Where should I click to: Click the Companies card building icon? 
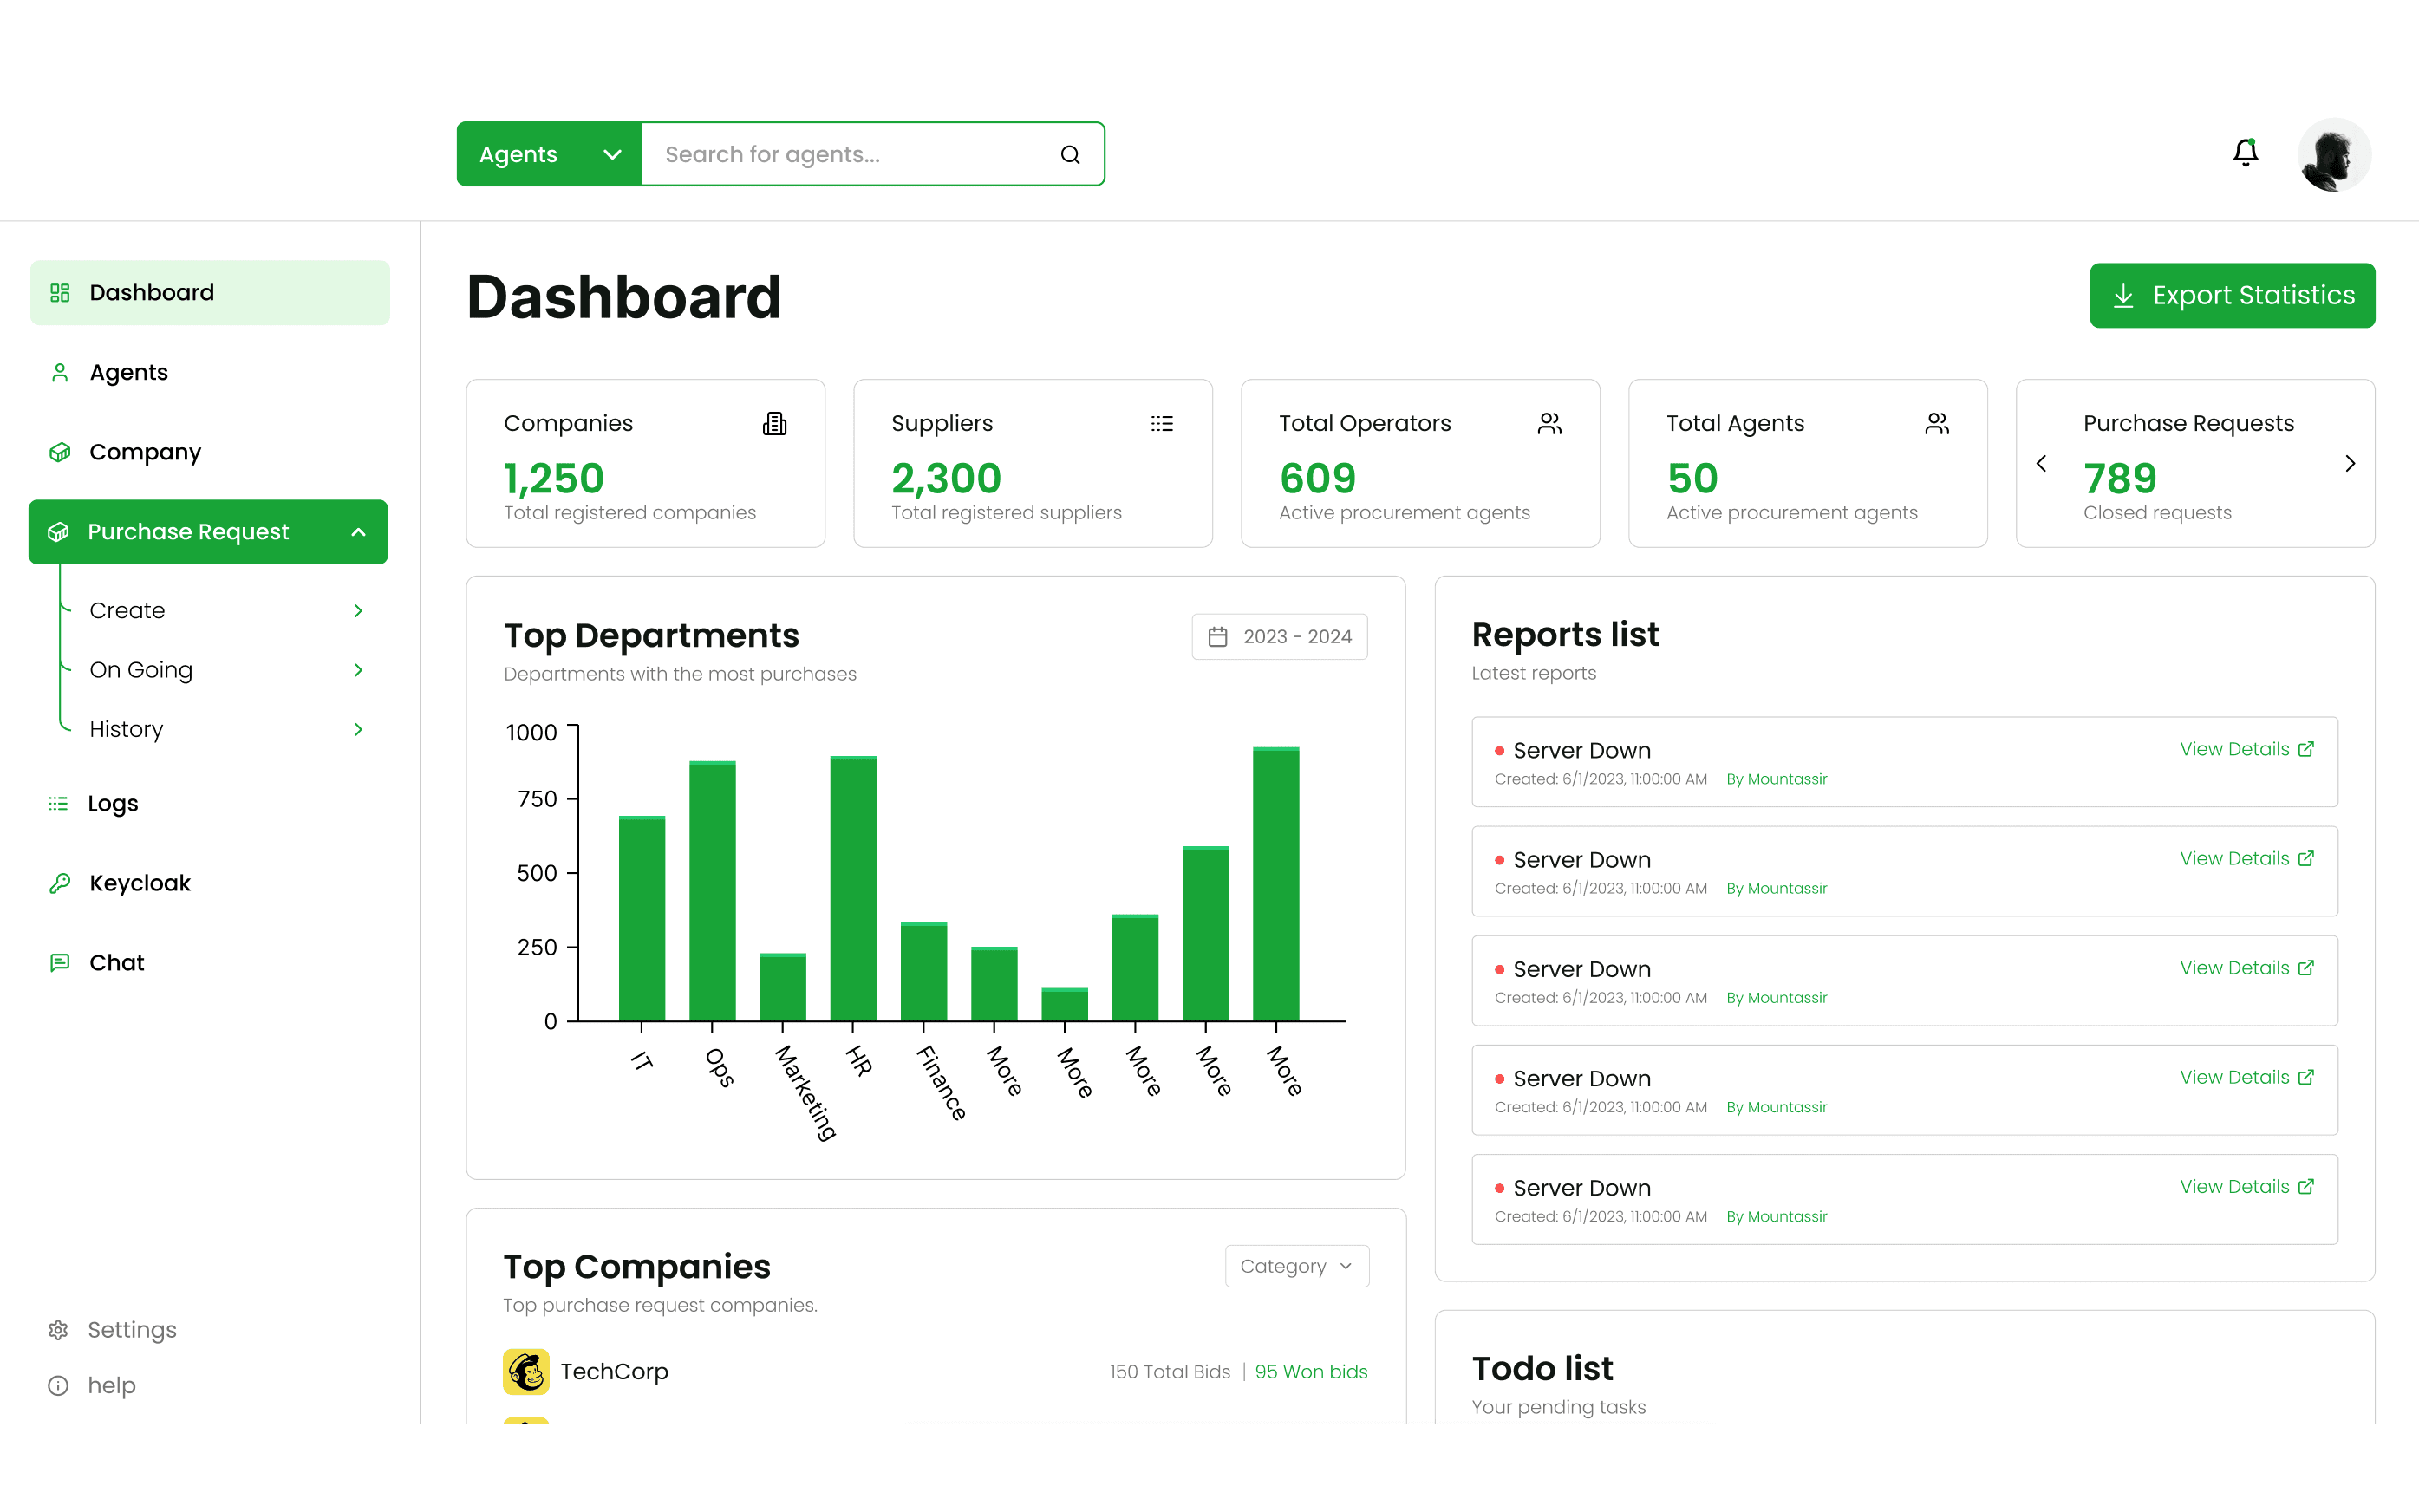pyautogui.click(x=774, y=424)
